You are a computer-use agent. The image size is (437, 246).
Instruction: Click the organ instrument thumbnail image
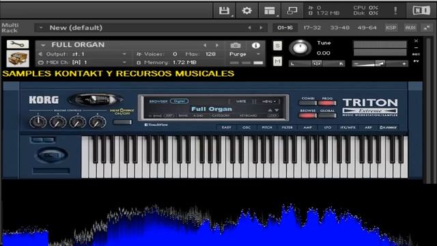18,58
